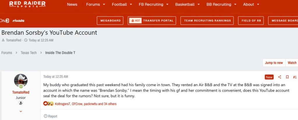
Task: Click the Jump to new button
Action: [274, 63]
